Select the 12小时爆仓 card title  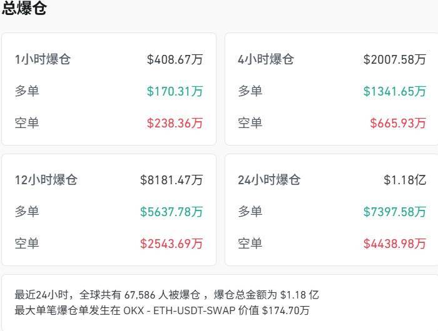click(46, 180)
